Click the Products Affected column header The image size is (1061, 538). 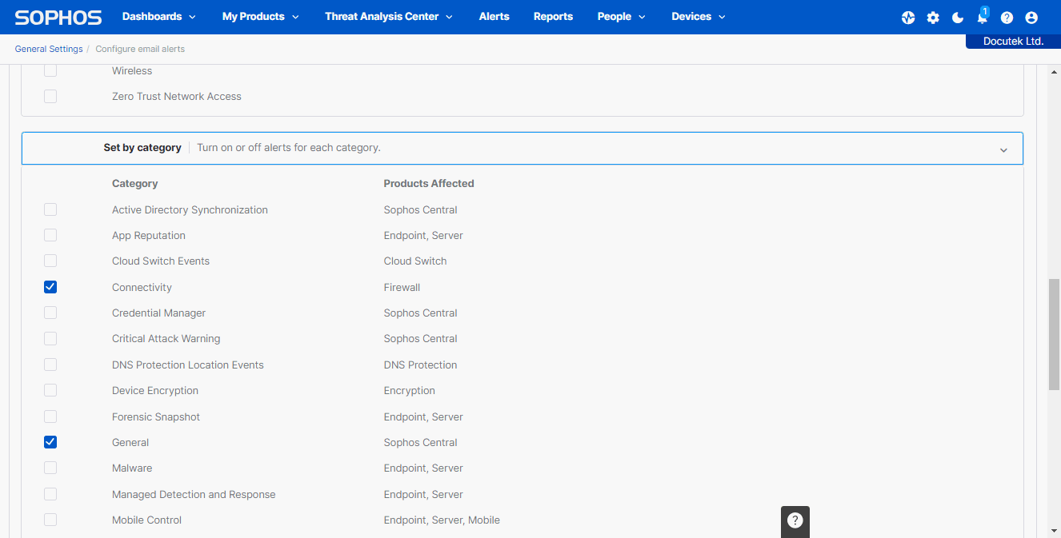[x=429, y=184]
